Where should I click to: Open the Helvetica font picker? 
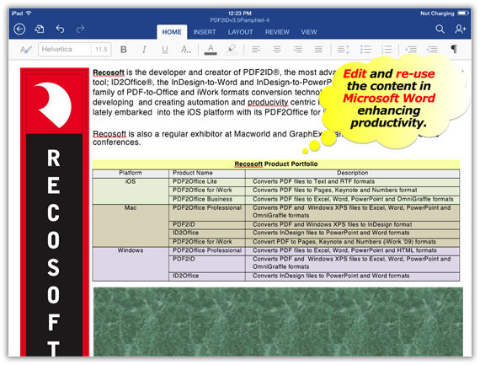pyautogui.click(x=65, y=50)
